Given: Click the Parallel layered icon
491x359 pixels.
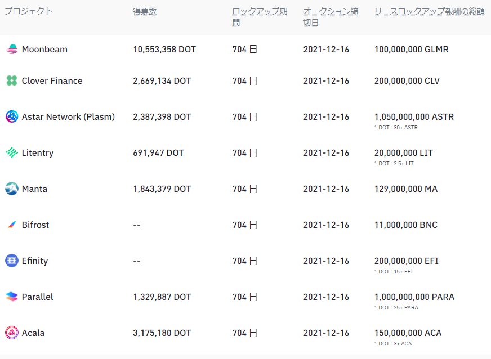Looking at the screenshot, I should coord(12,297).
